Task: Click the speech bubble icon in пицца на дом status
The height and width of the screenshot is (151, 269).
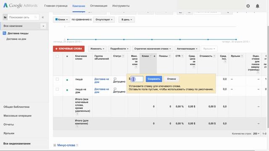Action: click(x=115, y=89)
